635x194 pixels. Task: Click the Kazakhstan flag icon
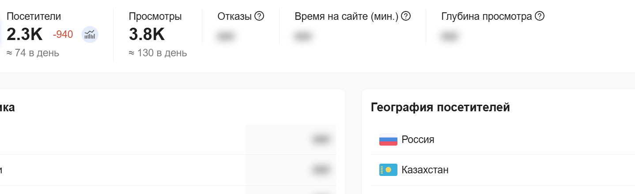coord(388,170)
